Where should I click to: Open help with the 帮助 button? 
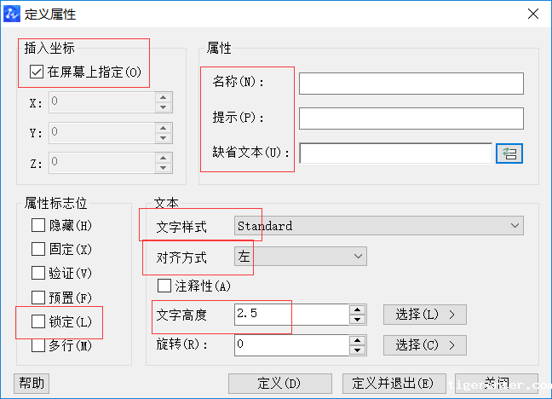(32, 383)
